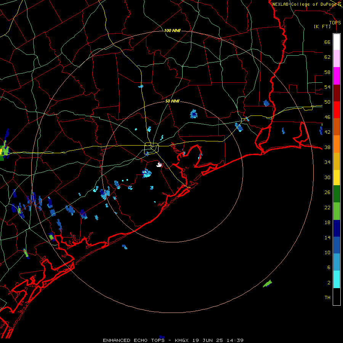Click the 22 legend value
Image resolution: width=343 pixels, height=343 pixels.
(x=327, y=207)
